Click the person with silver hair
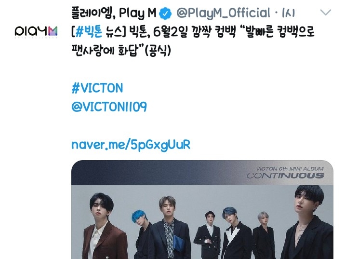Screen dimensions: 345x259 click(264, 234)
